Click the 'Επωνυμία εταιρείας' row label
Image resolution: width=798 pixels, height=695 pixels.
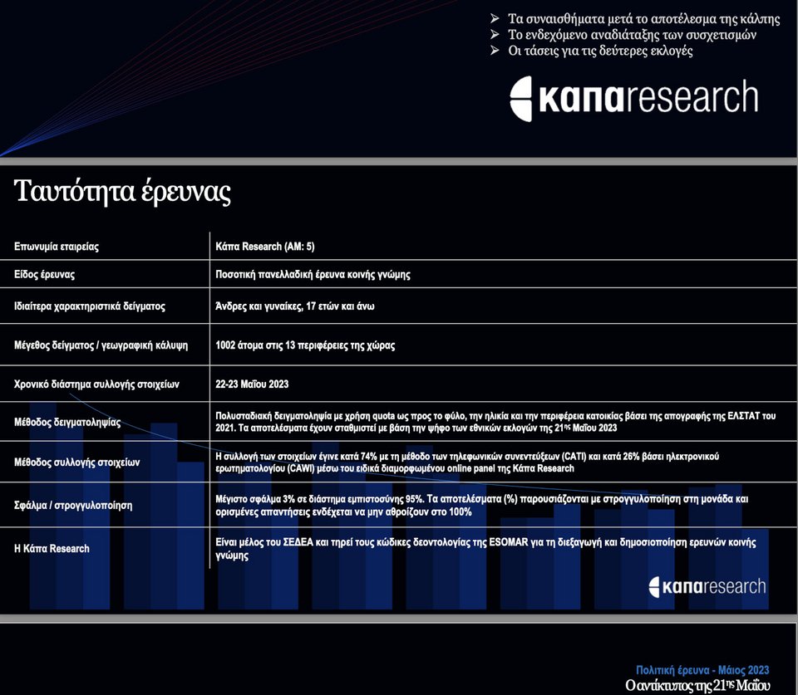(x=57, y=247)
